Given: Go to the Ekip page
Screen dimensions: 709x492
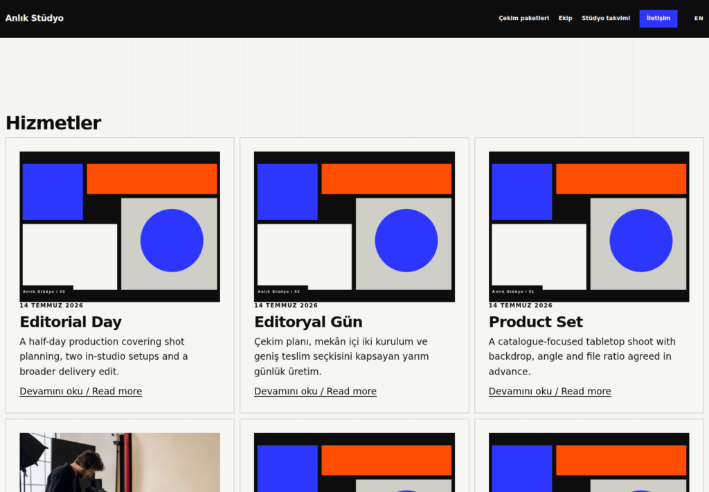Looking at the screenshot, I should point(565,18).
